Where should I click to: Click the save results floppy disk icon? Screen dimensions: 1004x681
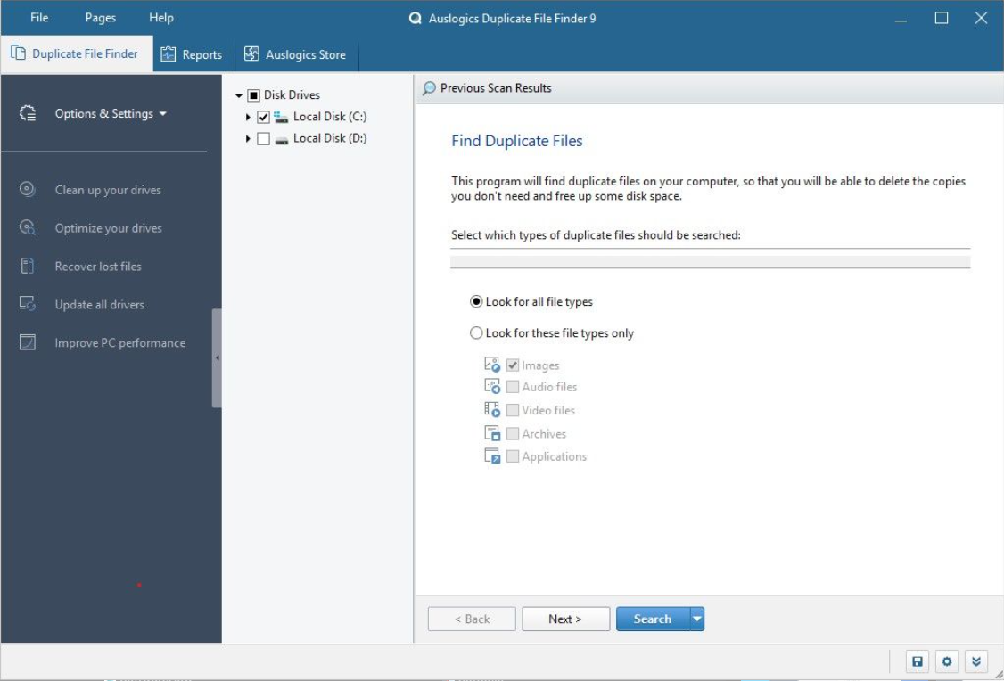918,661
